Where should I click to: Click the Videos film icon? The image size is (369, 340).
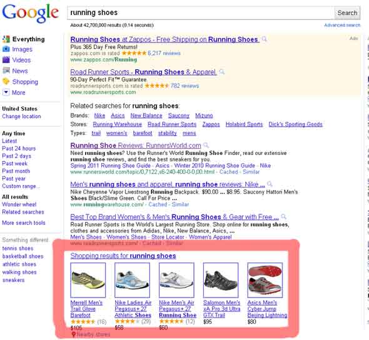coord(6,60)
